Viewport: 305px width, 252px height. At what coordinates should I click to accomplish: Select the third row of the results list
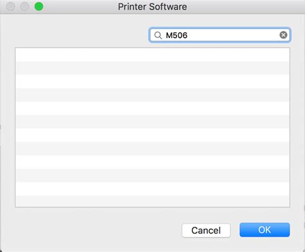[152, 81]
